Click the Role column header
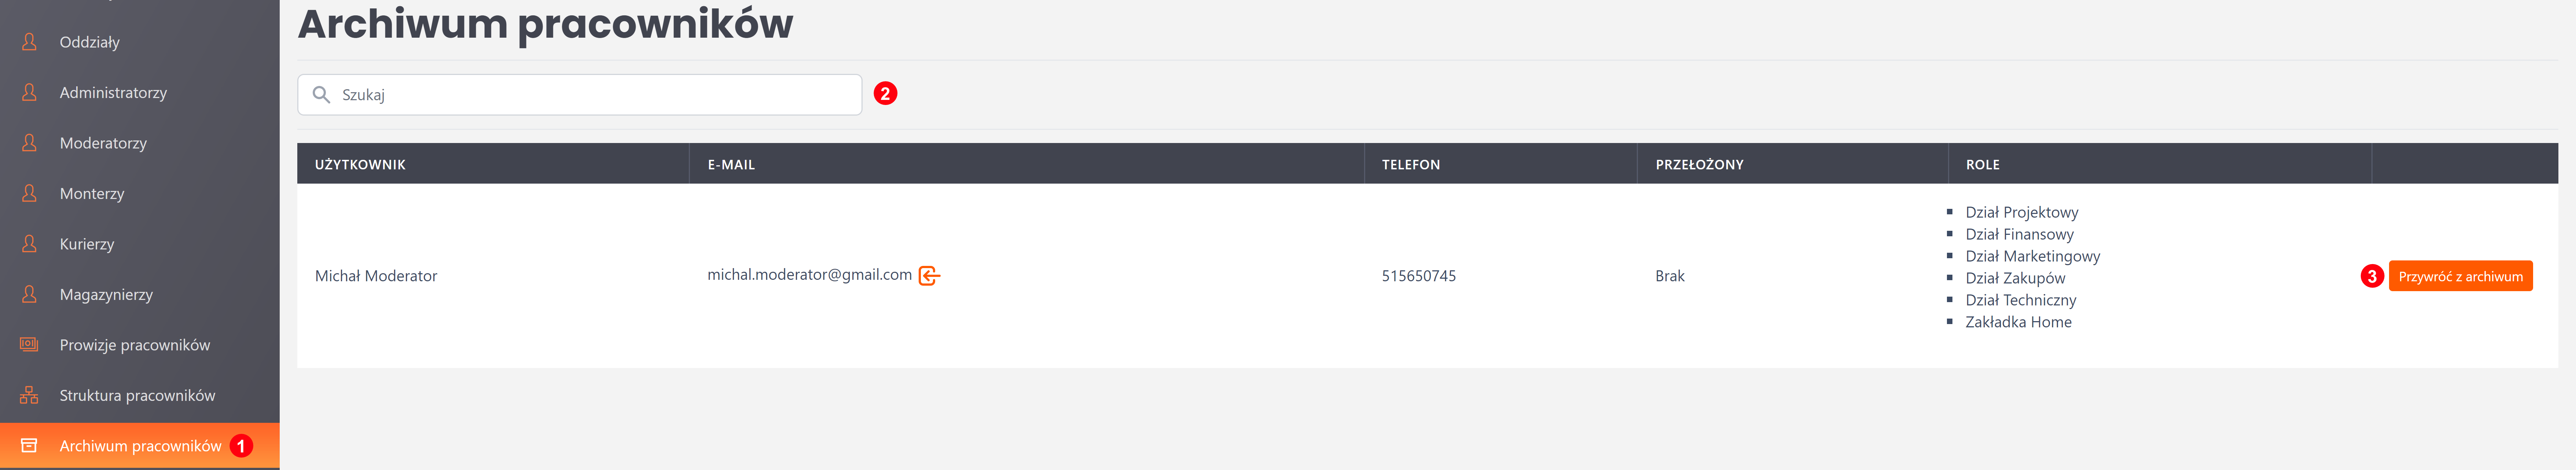Screen dimensions: 2576x470 1982,165
